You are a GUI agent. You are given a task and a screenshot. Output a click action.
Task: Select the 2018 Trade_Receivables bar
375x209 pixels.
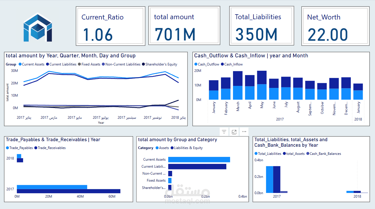point(20,160)
